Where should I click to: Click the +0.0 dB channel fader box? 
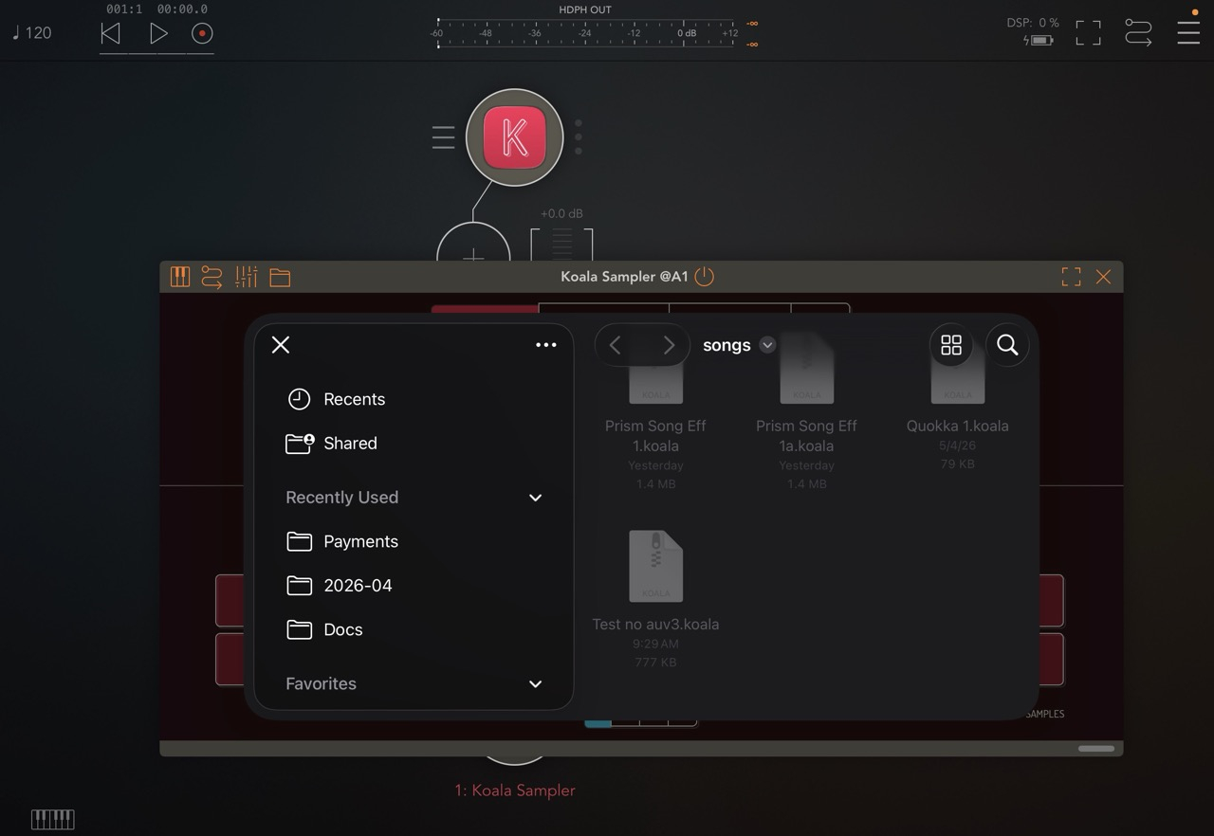point(561,245)
